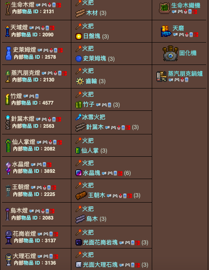Open the 竹子 bamboo link
This screenshot has width=209, height=270.
[x=89, y=104]
